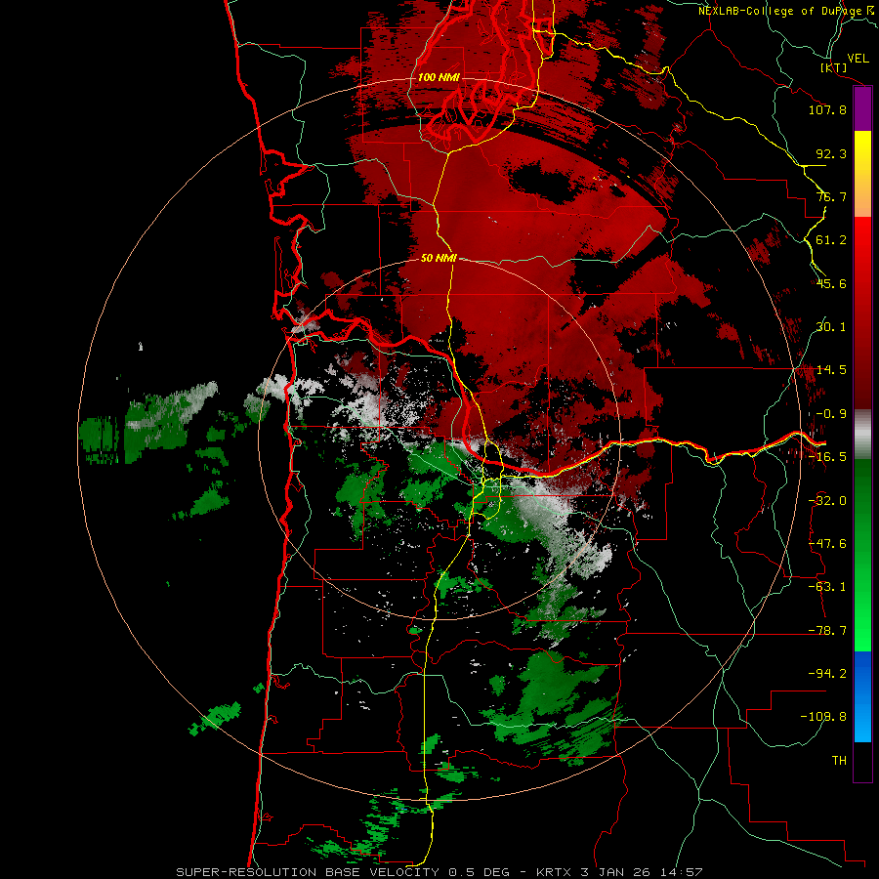Click the VEL legend title
The height and width of the screenshot is (879, 879).
click(858, 59)
